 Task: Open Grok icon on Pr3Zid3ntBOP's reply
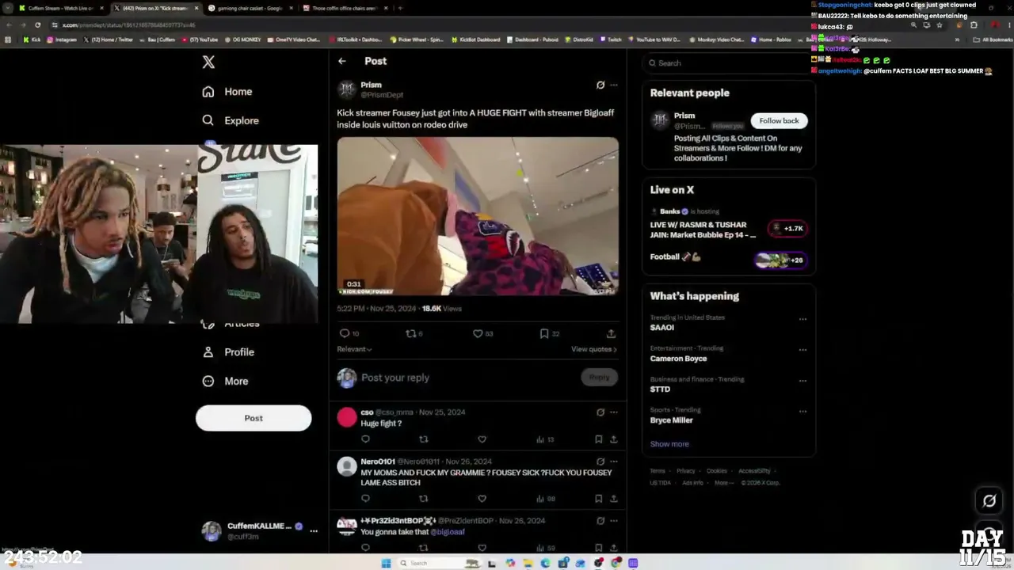(x=600, y=521)
